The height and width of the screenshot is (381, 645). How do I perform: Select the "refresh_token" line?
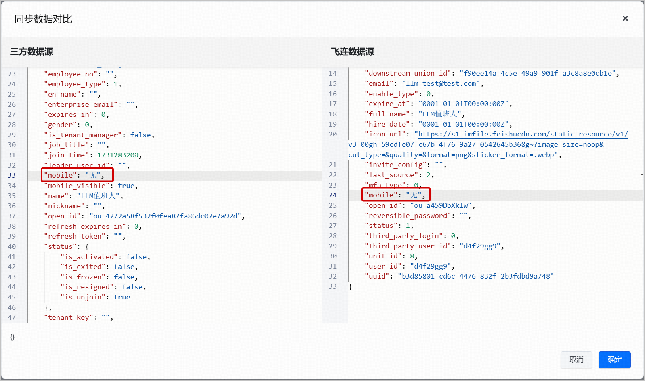coord(84,236)
